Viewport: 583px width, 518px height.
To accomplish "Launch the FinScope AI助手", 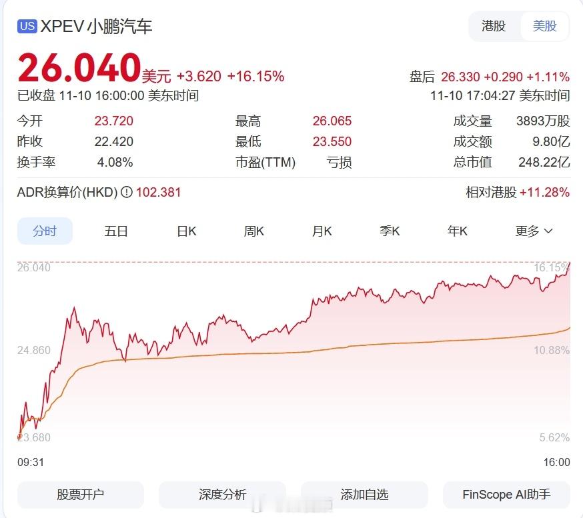I will coord(506,495).
